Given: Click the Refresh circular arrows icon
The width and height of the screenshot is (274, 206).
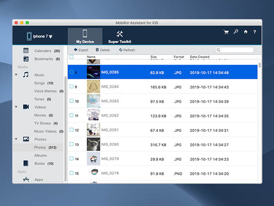Looking at the screenshot, I should [120, 50].
